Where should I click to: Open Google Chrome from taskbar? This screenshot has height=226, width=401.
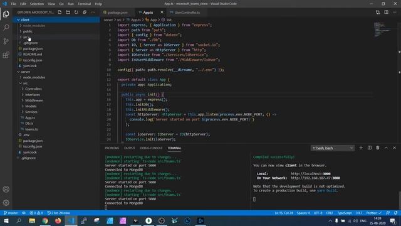pyautogui.click(x=45, y=220)
